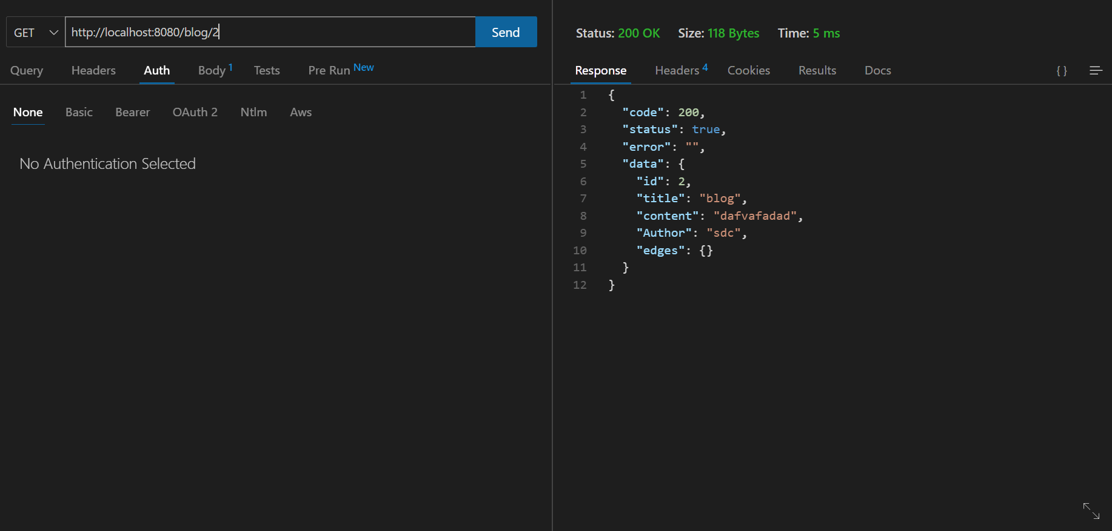The height and width of the screenshot is (531, 1112).
Task: Click the "code": 200 line
Action: (x=663, y=113)
